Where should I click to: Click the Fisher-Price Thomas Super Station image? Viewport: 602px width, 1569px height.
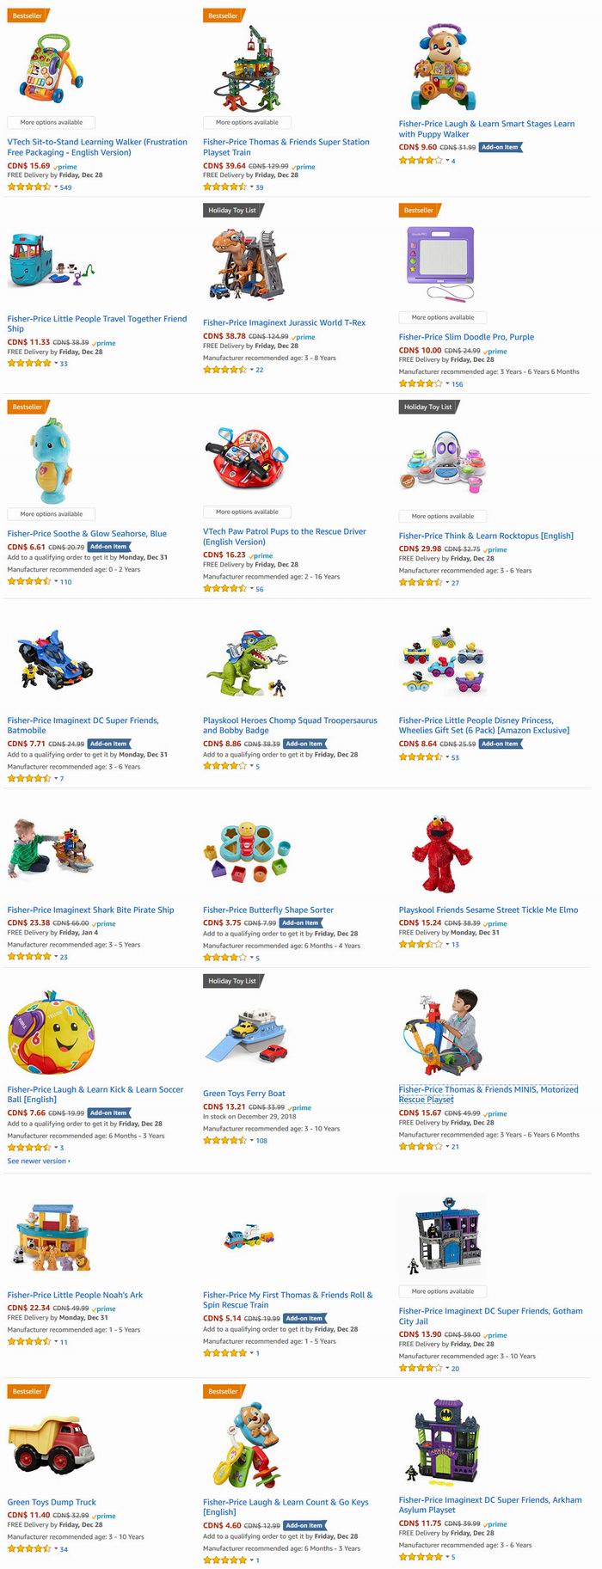click(248, 66)
